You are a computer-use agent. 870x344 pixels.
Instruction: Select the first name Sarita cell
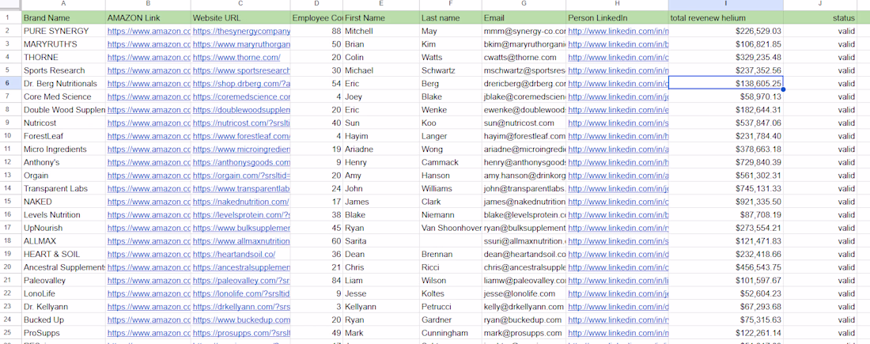point(381,241)
